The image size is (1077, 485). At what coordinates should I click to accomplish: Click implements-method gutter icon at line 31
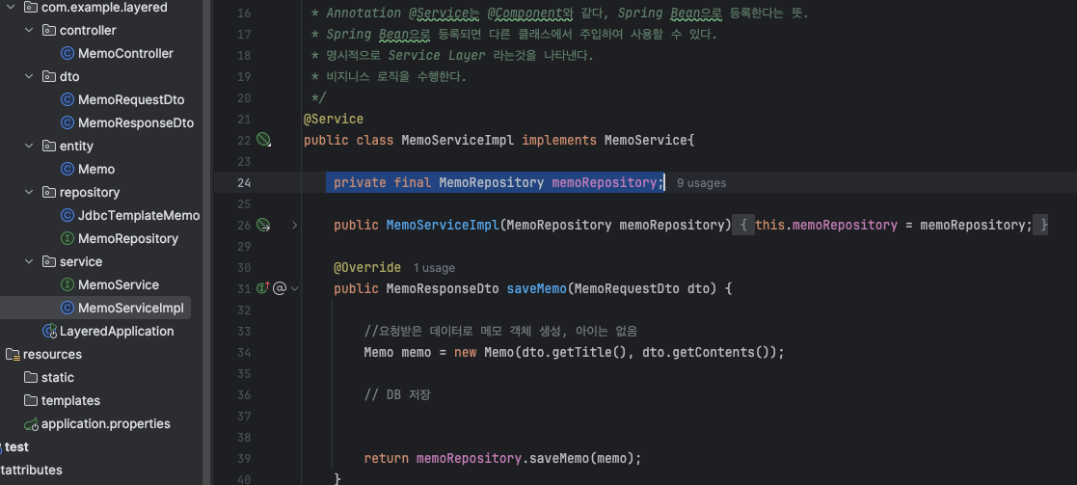263,288
